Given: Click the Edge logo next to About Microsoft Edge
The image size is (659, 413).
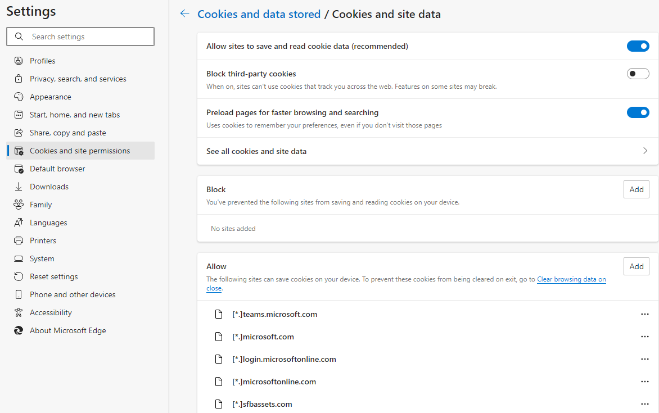Looking at the screenshot, I should tap(19, 330).
